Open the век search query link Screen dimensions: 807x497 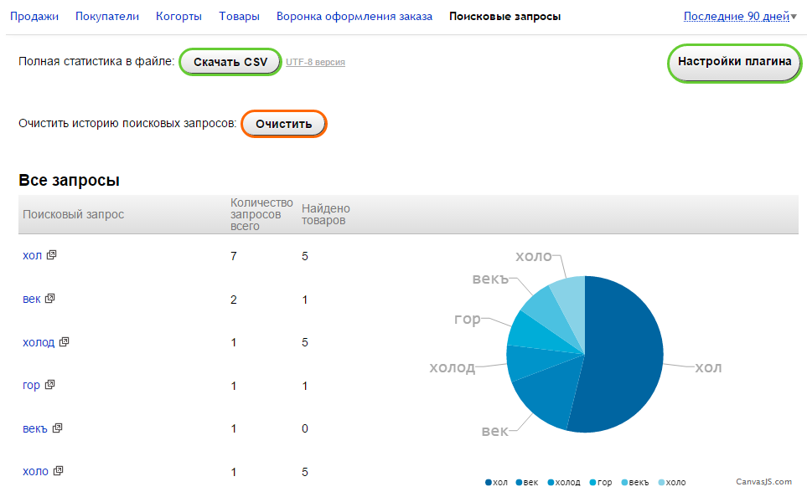(31, 299)
